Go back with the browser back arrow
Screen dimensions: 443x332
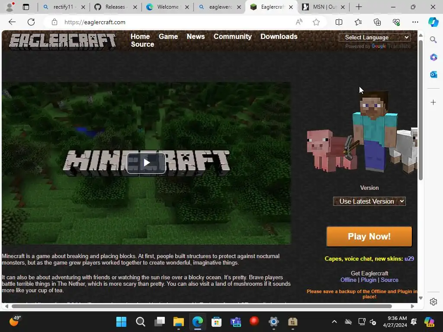(x=12, y=22)
